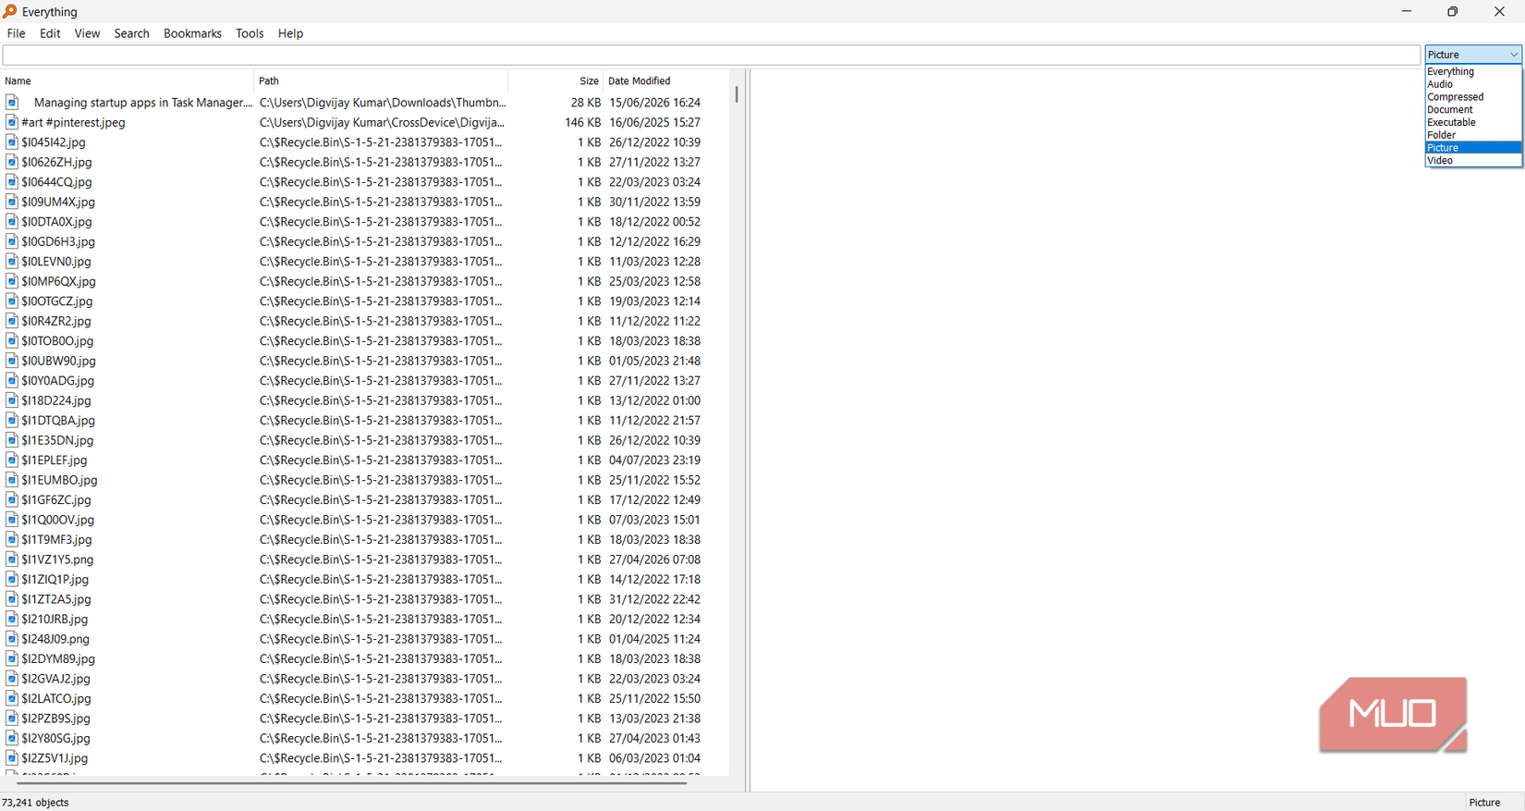Screen dimensions: 1525x811
Task: Click file icon of Managing startup apps
Action: pos(12,103)
